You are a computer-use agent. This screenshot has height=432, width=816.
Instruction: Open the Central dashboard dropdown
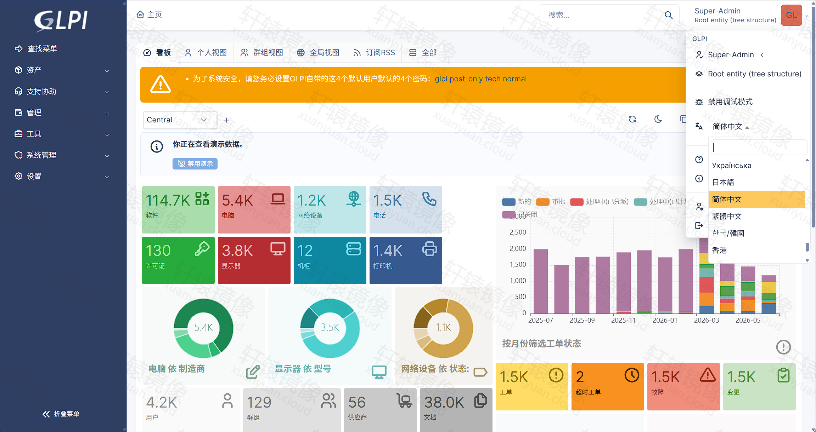pyautogui.click(x=180, y=120)
